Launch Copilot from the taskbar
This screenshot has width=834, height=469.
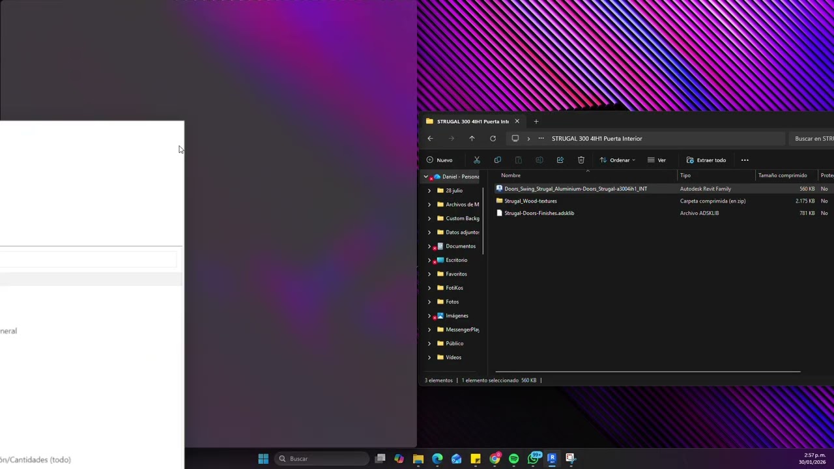point(399,459)
